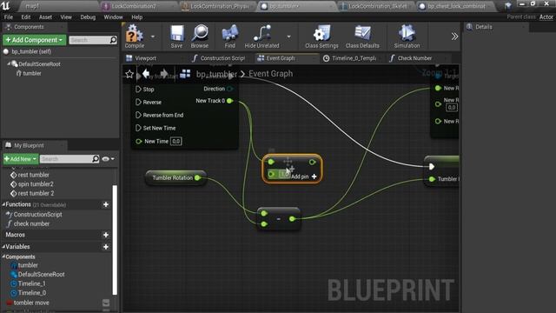Open Compile options dropdown arrow
The width and height of the screenshot is (556, 313).
[153, 37]
